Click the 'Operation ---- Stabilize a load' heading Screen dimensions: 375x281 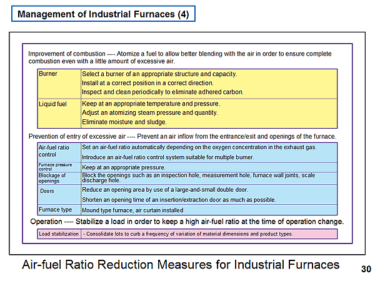coord(187,222)
